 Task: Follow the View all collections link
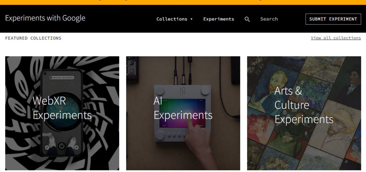(336, 38)
